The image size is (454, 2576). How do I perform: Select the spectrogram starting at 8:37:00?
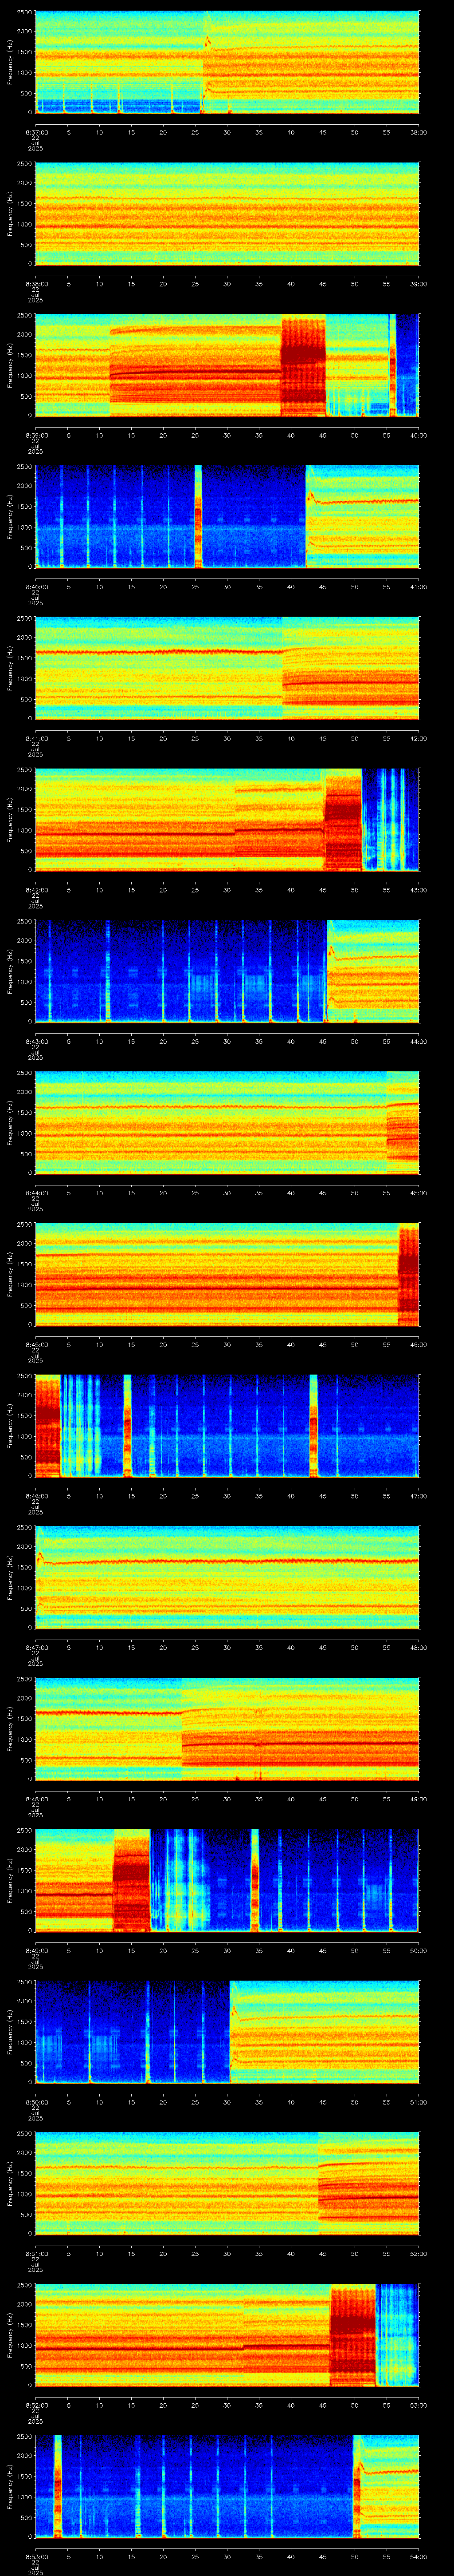227,62
